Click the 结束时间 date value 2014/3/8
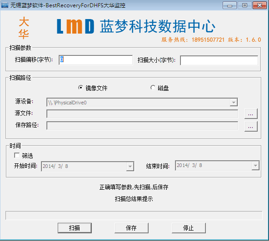 [x=189, y=165]
